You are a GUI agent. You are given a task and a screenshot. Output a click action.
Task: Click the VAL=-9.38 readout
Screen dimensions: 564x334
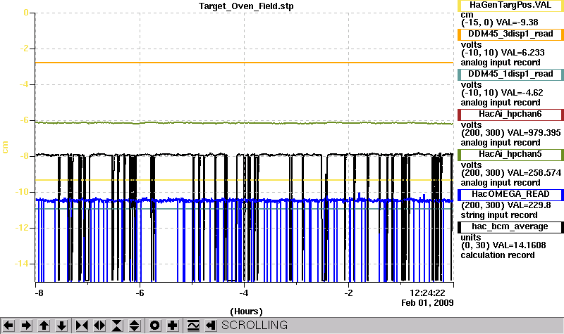click(517, 23)
